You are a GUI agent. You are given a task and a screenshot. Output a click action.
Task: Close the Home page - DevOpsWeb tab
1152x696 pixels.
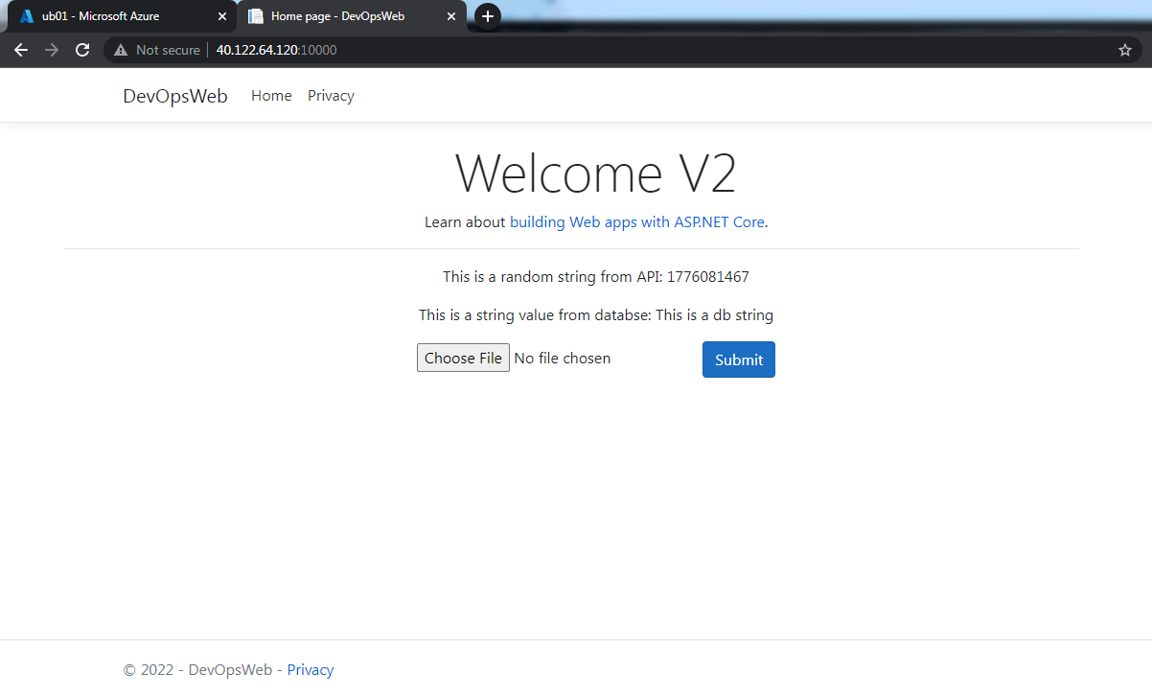click(451, 16)
